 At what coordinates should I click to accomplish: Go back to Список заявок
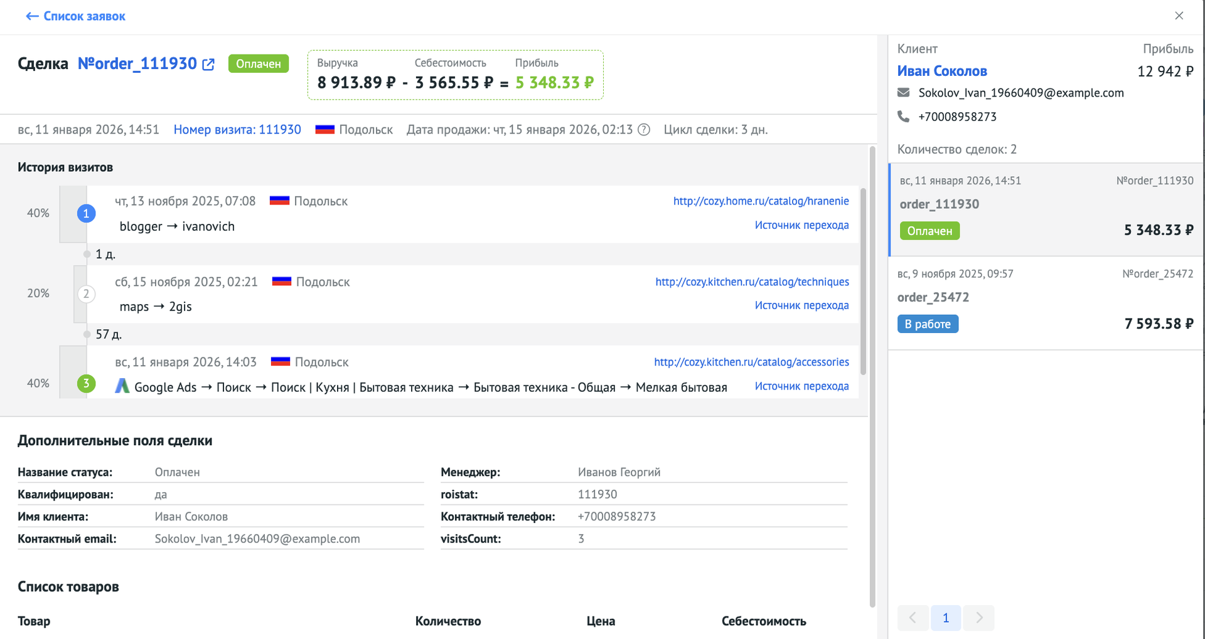(x=75, y=16)
